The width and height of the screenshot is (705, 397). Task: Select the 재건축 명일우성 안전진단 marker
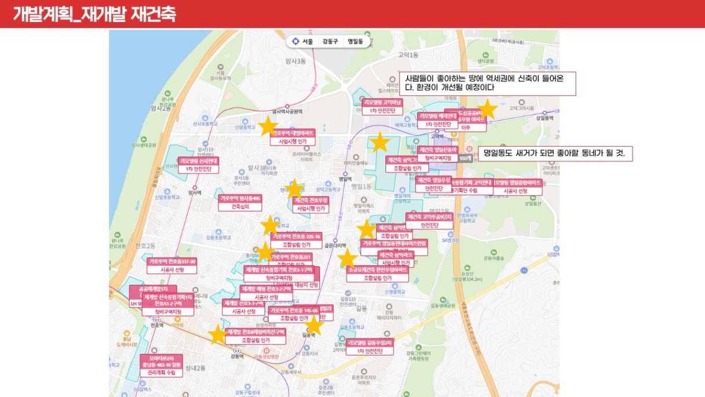(x=434, y=185)
